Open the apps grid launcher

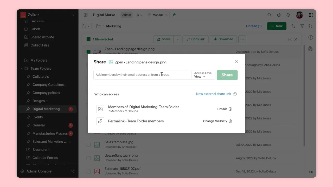tap(311, 15)
